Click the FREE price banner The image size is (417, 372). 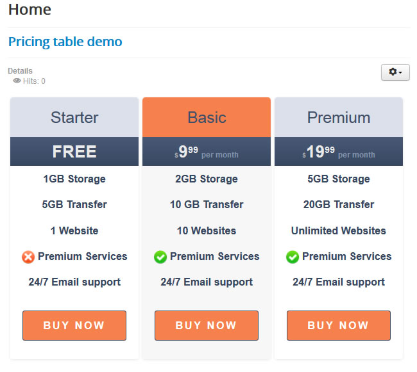pos(74,152)
